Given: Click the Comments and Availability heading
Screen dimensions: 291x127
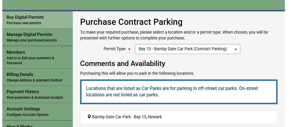Looking at the screenshot, I should (123, 64).
